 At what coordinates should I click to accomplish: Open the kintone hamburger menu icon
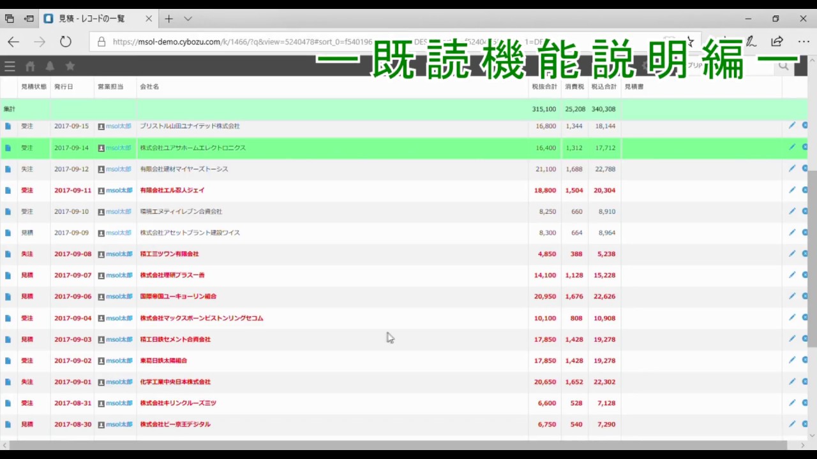tap(10, 66)
